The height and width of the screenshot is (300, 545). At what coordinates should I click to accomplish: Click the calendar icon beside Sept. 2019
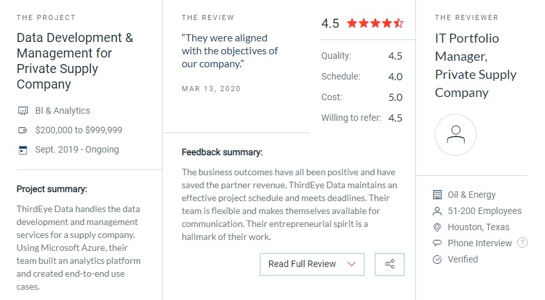(x=23, y=150)
